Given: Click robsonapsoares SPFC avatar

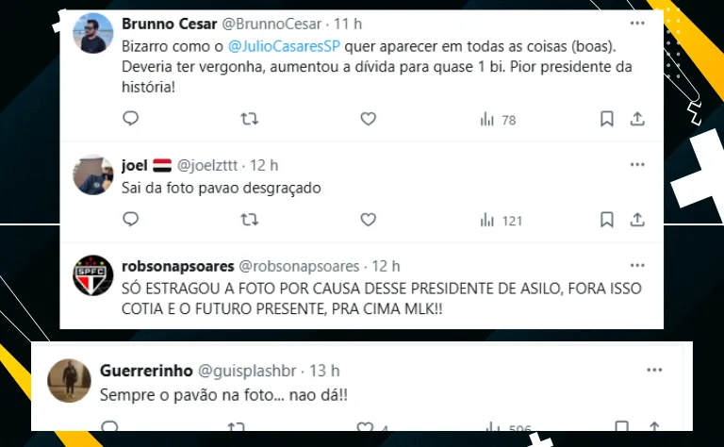Looking at the screenshot, I should (x=94, y=275).
